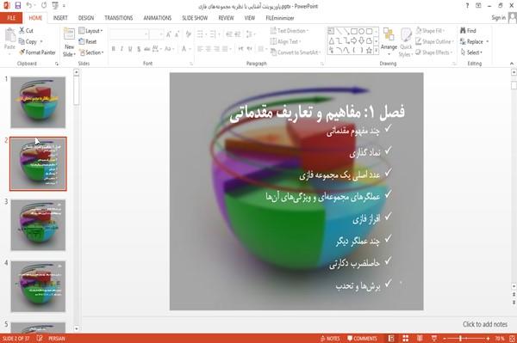Clear all formatting icon
517x343 pixels.
click(x=189, y=34)
